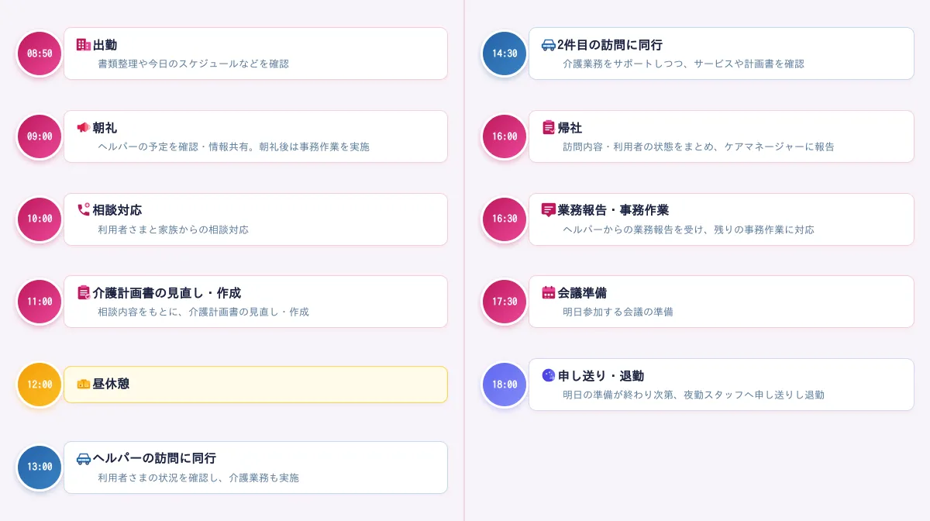The image size is (930, 521).
Task: Click the 昼休憩 heading
Action: click(112, 384)
